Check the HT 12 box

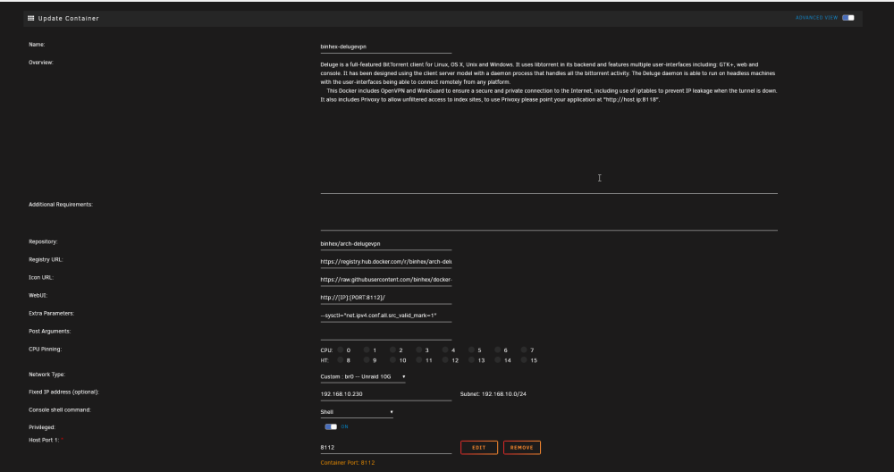point(445,360)
